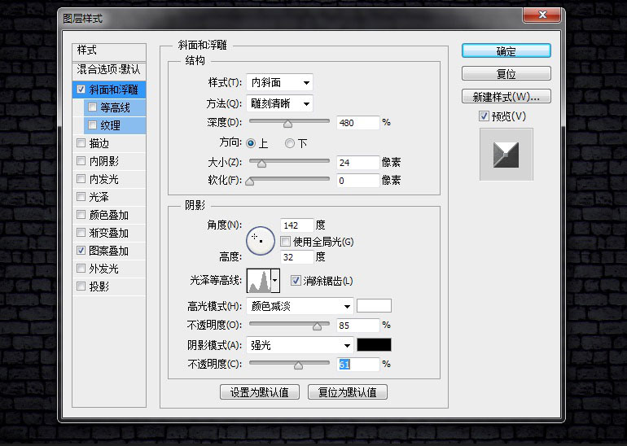Screen dimensions: 627x446
Task: Click the shadow opacity field showing 51
Action: pyautogui.click(x=358, y=364)
